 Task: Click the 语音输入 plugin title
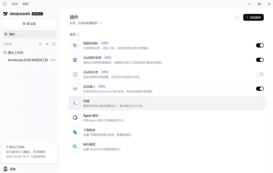[x=89, y=87]
